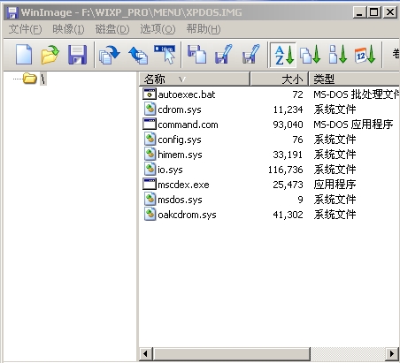Create a new image with blank page icon

[24, 54]
